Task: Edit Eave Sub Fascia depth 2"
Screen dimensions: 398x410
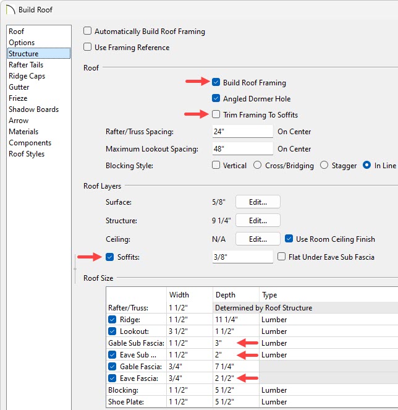Action: point(236,355)
